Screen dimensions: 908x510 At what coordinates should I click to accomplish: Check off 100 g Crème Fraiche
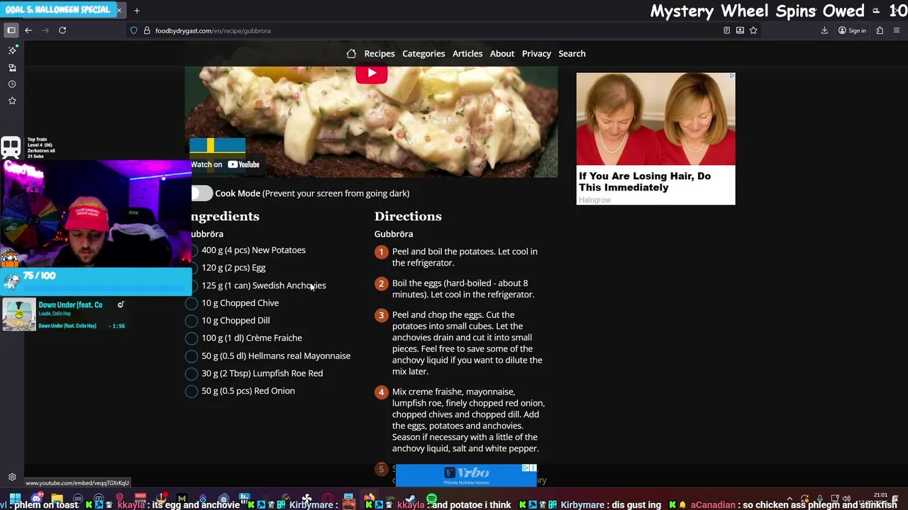coord(192,339)
